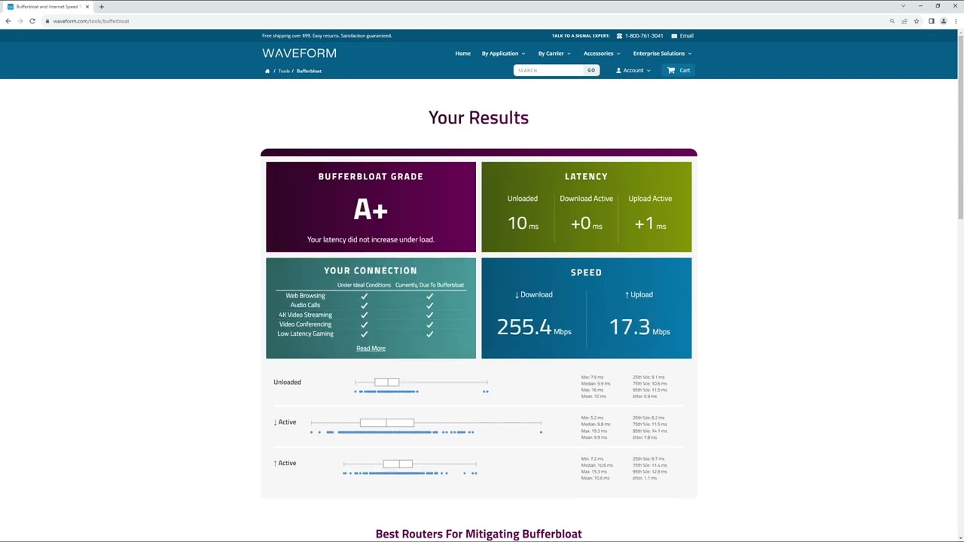The width and height of the screenshot is (964, 542).
Task: Click the Web Browsing row label
Action: [x=305, y=296]
